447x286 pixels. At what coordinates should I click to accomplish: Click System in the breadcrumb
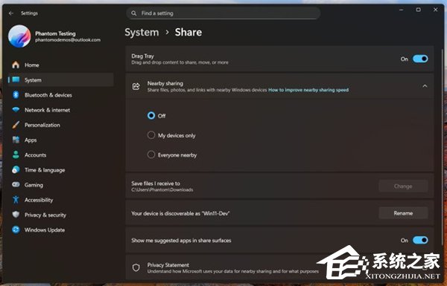click(142, 33)
